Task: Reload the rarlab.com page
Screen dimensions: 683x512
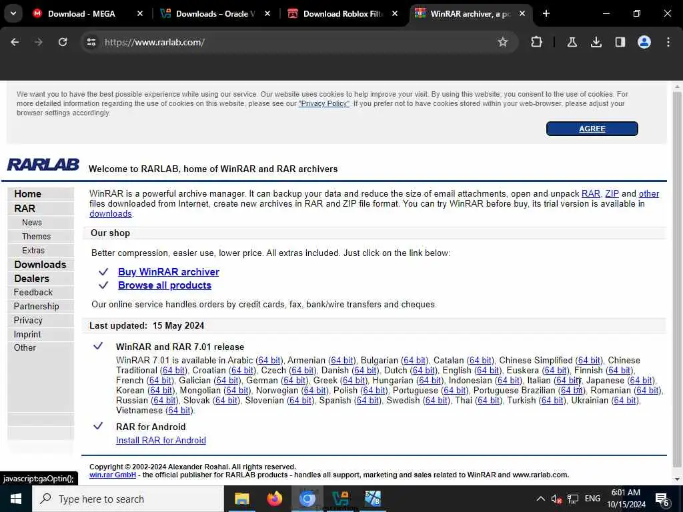Action: [63, 42]
